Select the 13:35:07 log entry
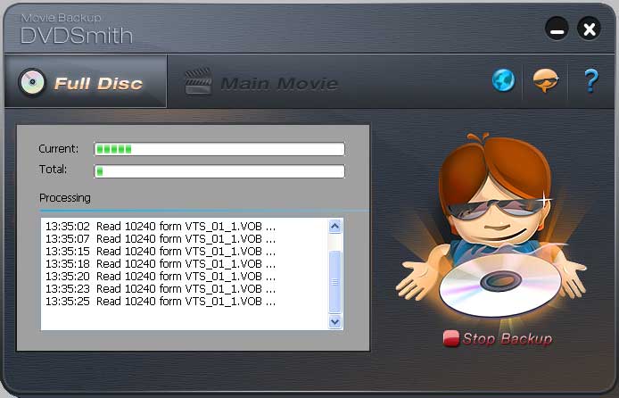The height and width of the screenshot is (398, 619). coord(161,239)
